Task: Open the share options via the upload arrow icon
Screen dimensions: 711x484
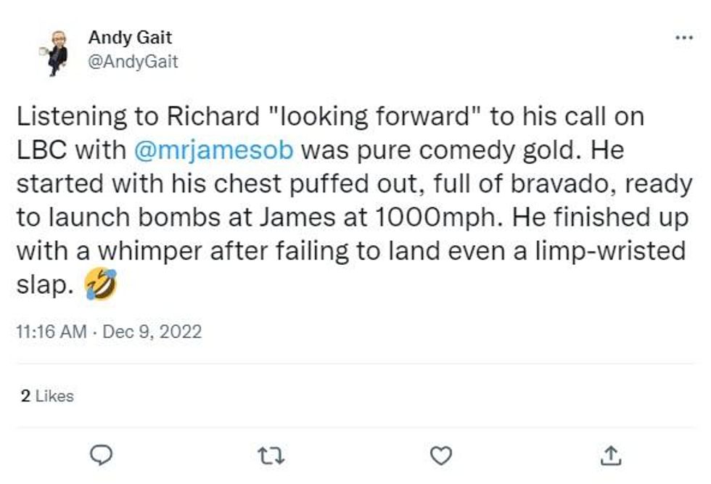Action: coord(610,455)
